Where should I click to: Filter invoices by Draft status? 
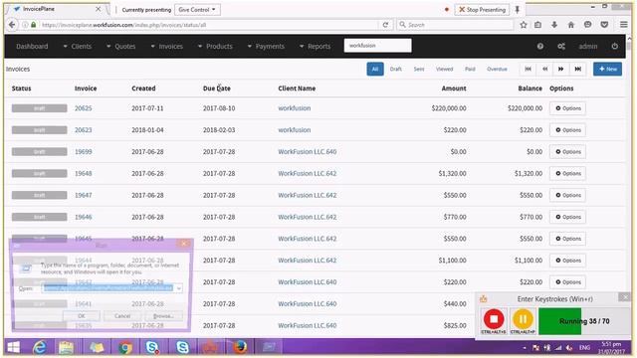tap(396, 69)
